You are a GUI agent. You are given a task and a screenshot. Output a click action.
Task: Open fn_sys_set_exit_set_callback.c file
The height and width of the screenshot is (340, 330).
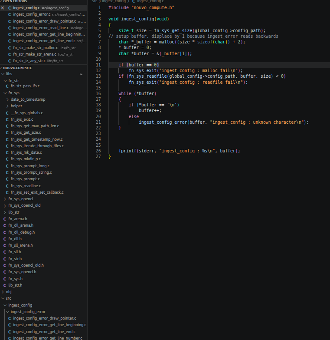[x=37, y=192]
